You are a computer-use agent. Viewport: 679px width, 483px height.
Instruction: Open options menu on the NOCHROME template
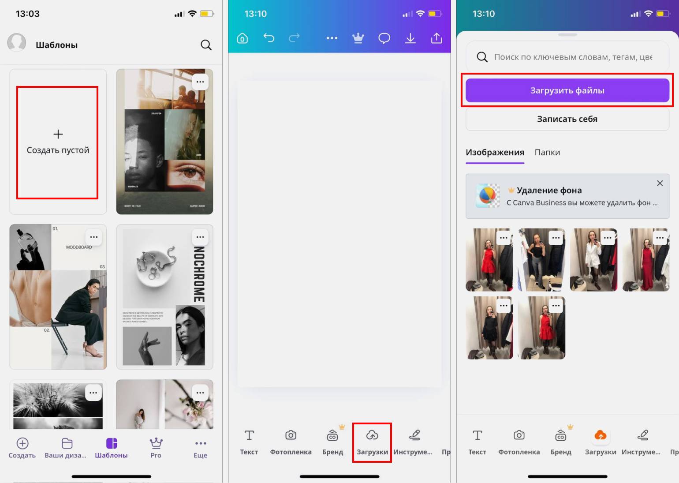pos(200,237)
